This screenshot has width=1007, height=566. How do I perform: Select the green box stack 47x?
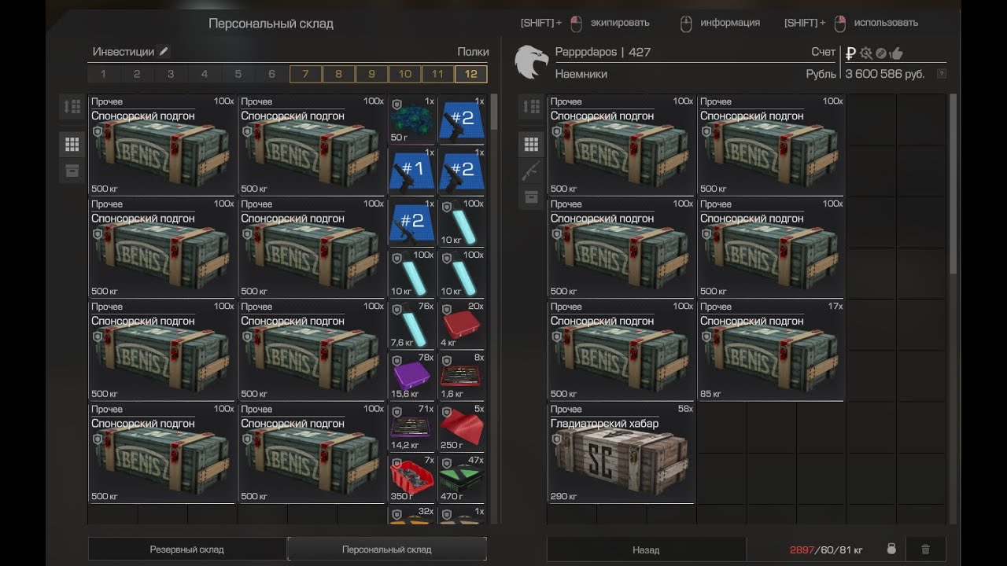tap(462, 478)
